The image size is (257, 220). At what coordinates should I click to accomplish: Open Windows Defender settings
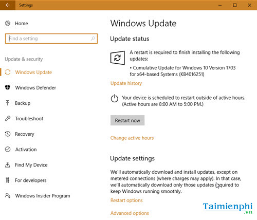[x=35, y=88]
